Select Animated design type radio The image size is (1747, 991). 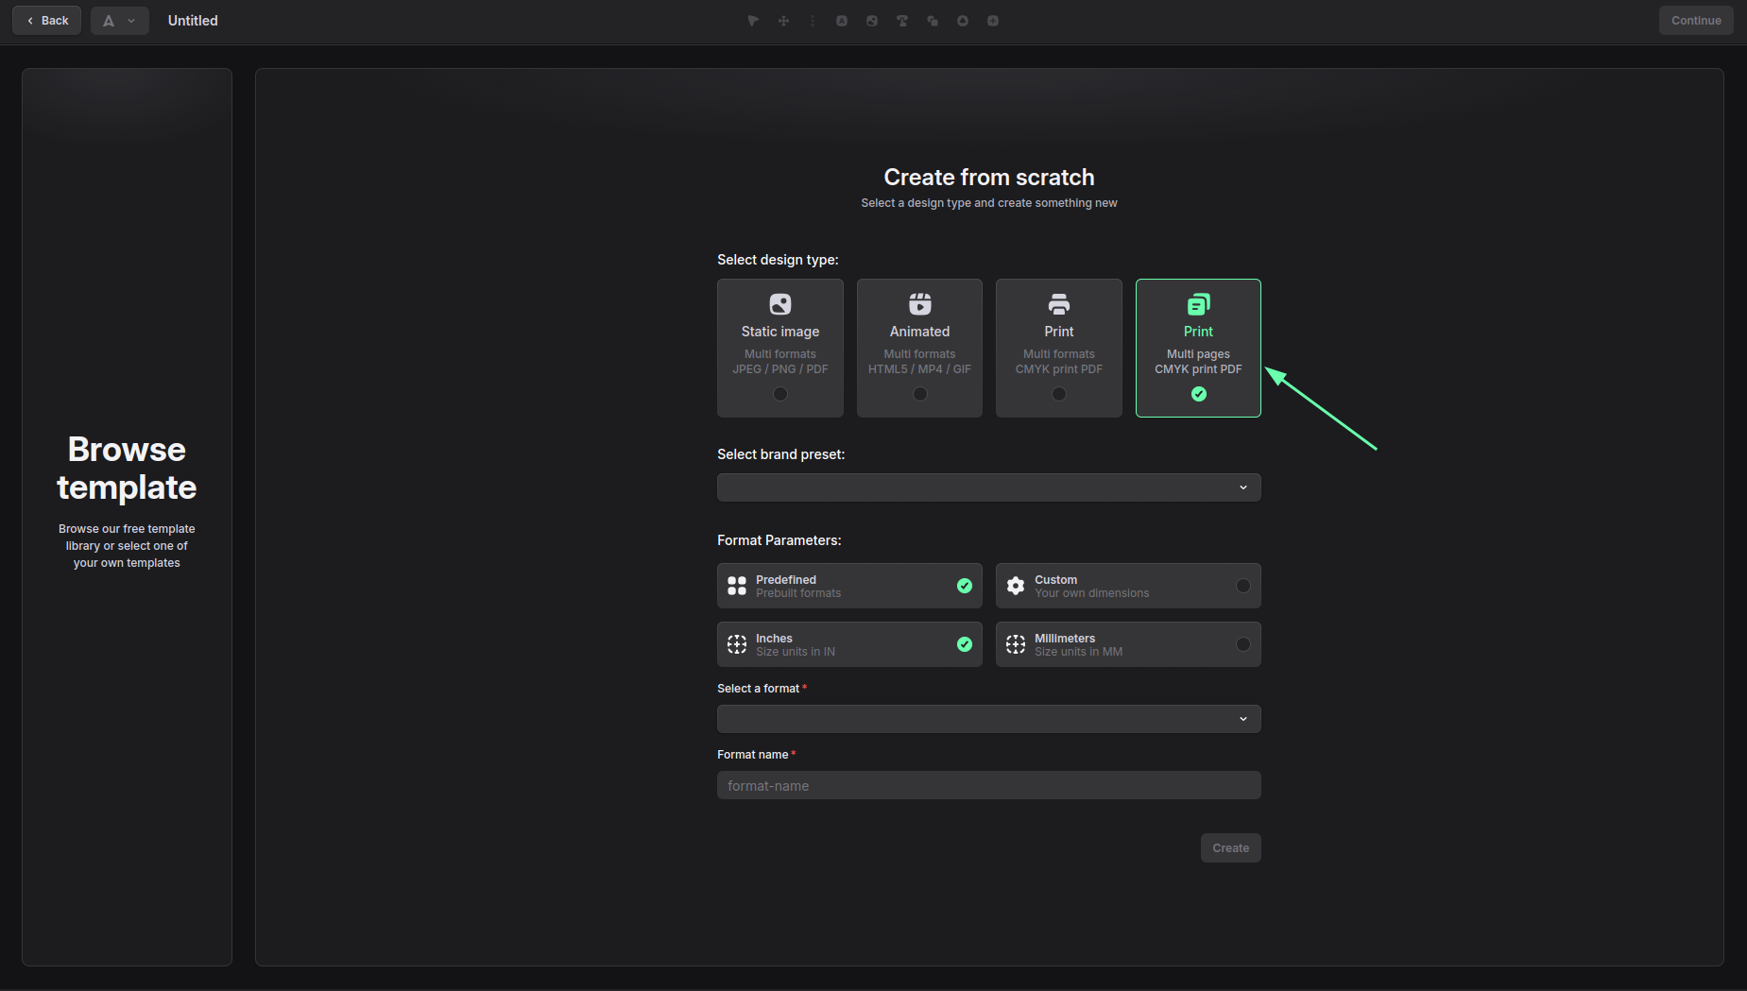pyautogui.click(x=920, y=394)
